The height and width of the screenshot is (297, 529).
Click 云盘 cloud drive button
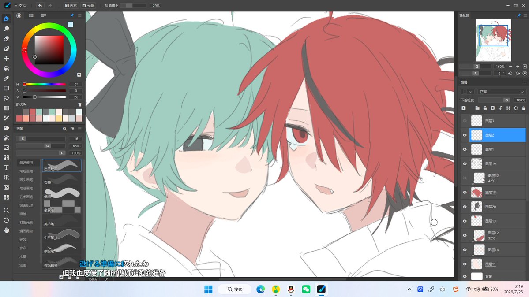click(x=88, y=6)
